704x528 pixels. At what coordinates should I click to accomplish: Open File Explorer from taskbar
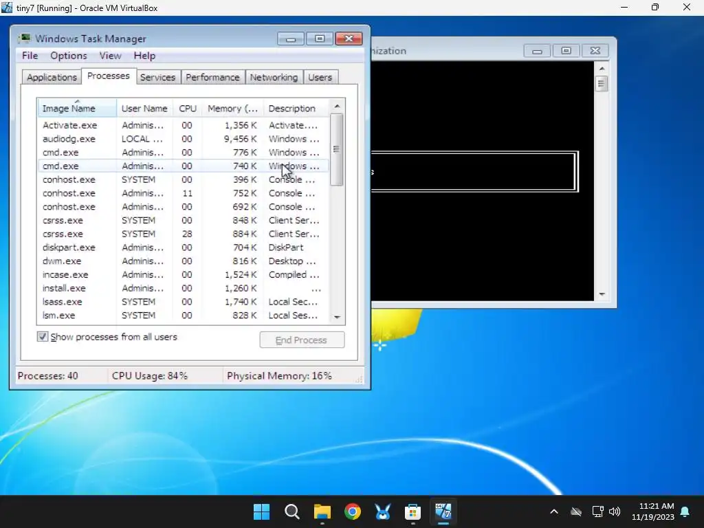click(x=322, y=511)
